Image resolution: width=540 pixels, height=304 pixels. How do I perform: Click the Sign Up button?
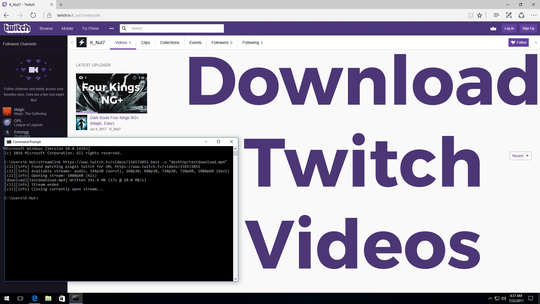[x=528, y=28]
